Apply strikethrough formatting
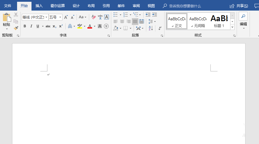This screenshot has height=144, width=259. [48, 26]
